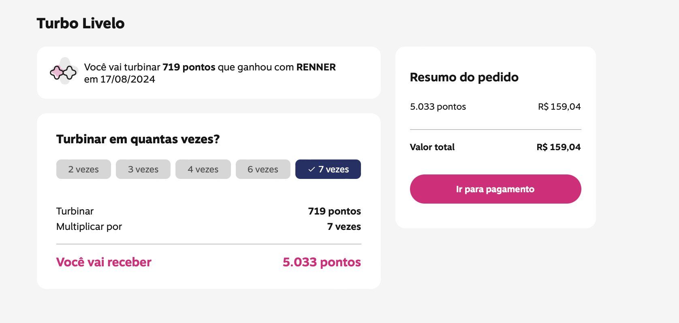This screenshot has width=679, height=323.
Task: Click the 719 pontos value beside Turbinar
Action: (x=334, y=211)
